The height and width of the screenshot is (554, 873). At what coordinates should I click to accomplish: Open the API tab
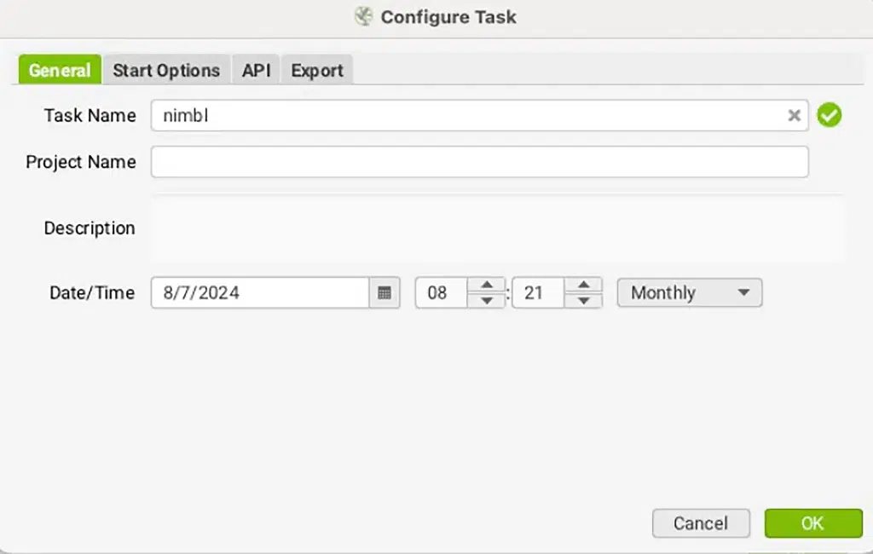[256, 71]
